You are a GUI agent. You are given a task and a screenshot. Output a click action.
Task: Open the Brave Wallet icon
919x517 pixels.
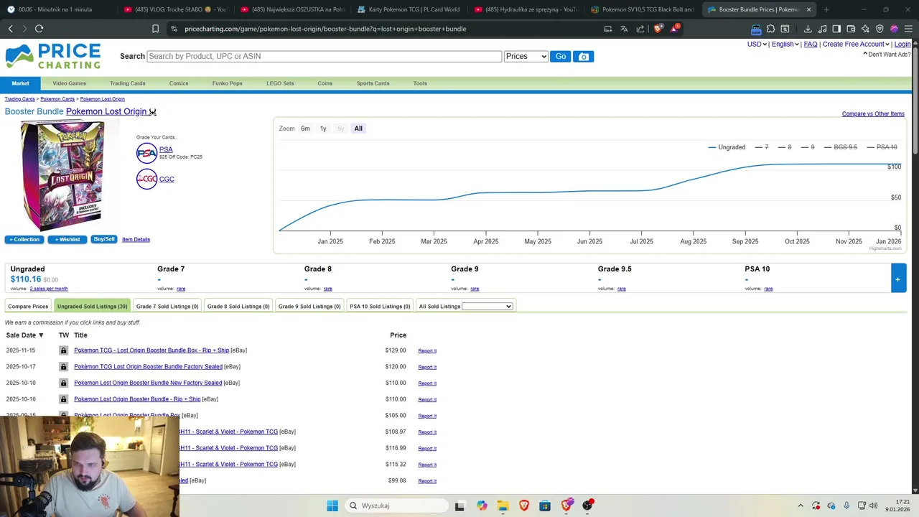(x=851, y=29)
